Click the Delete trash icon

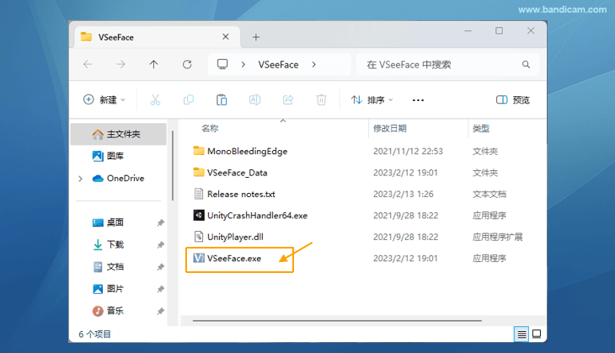tap(321, 100)
